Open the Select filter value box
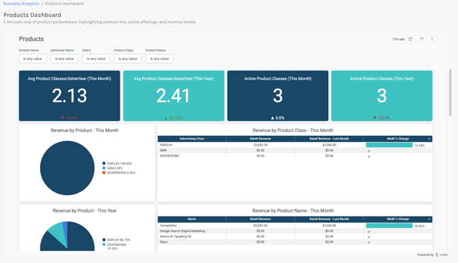This screenshot has height=263, width=458. [x=96, y=59]
